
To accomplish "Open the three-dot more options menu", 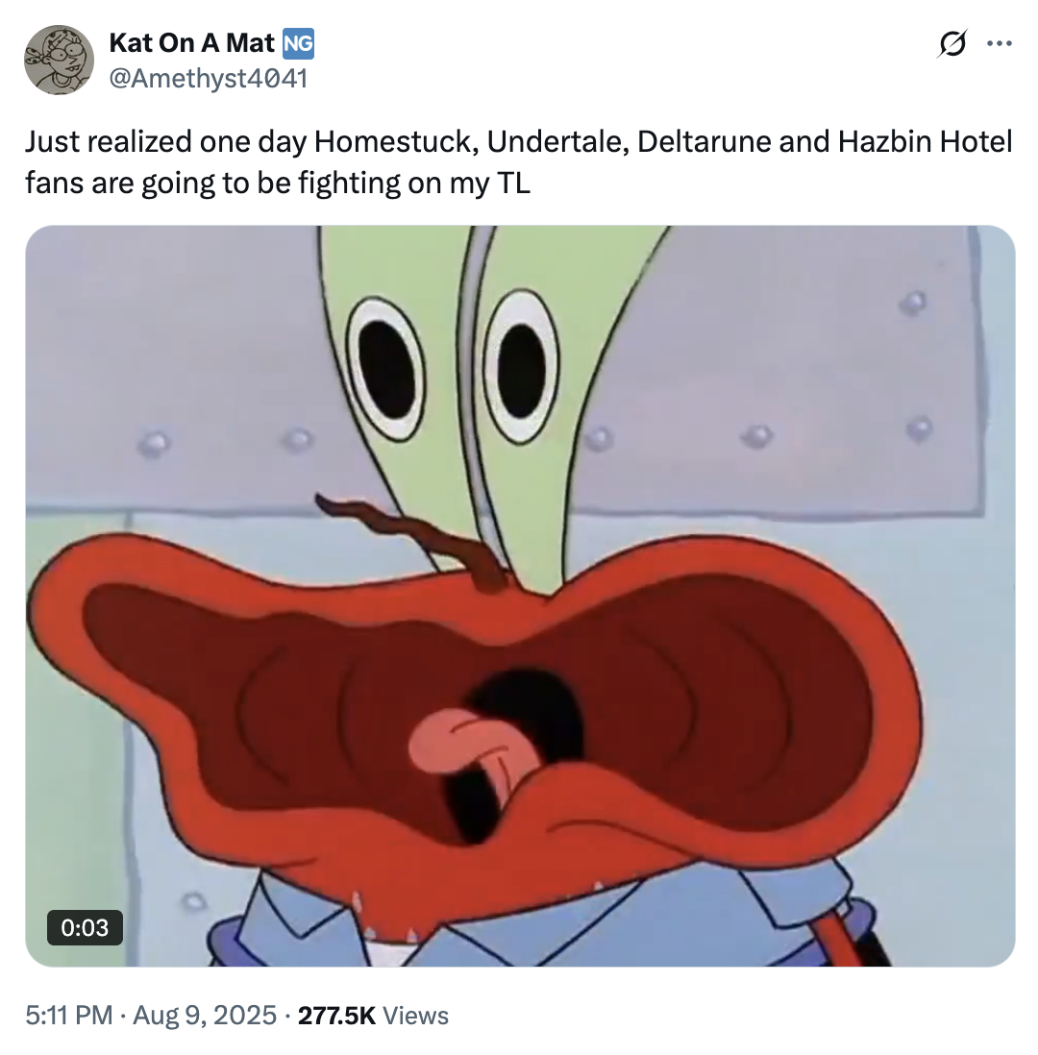I will pyautogui.click(x=999, y=44).
